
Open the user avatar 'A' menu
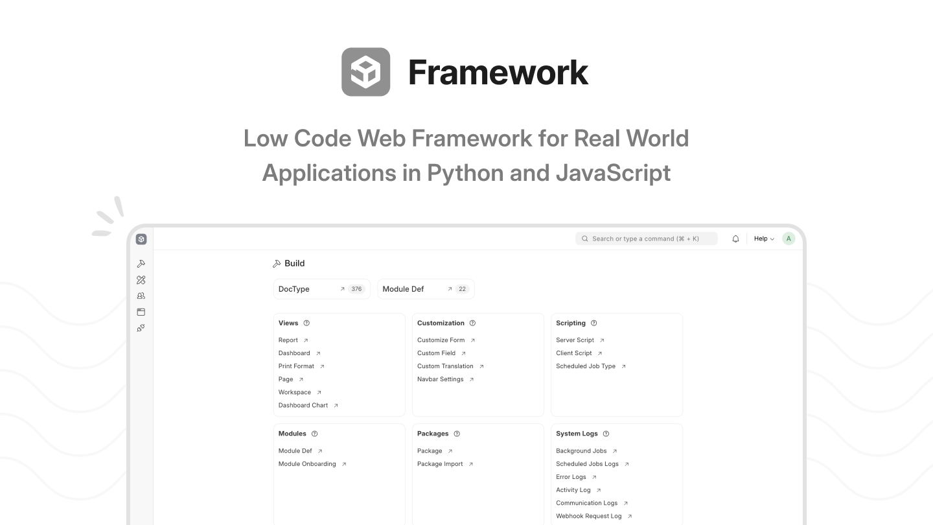[x=789, y=239]
